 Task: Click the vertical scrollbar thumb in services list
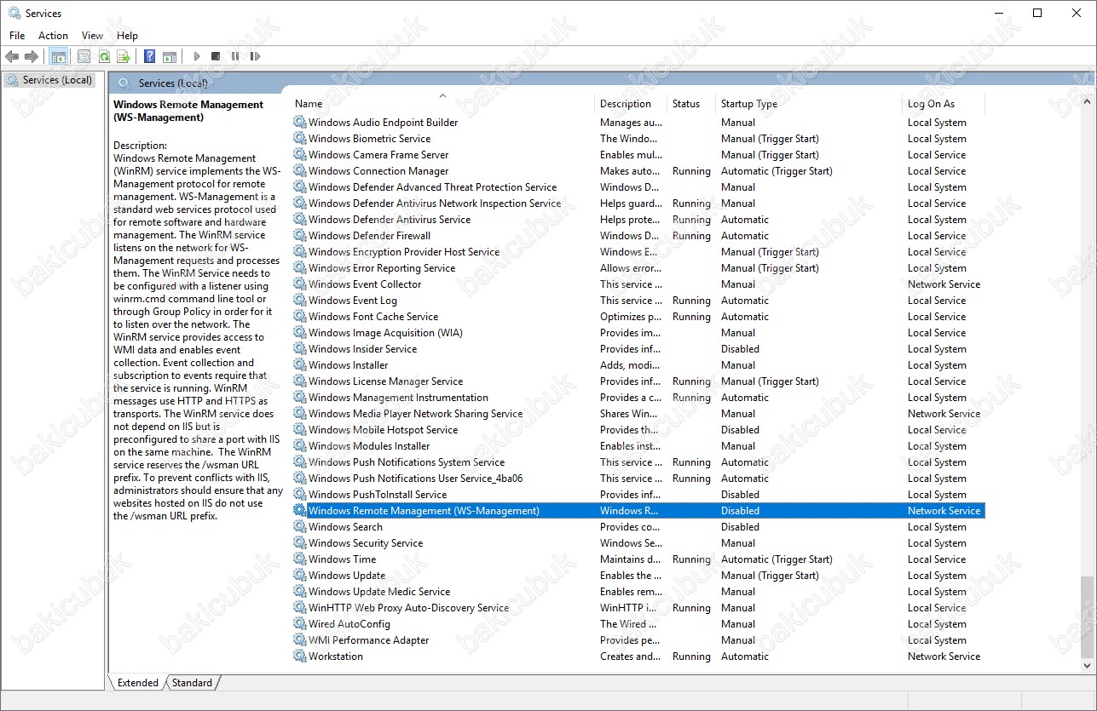[1086, 616]
